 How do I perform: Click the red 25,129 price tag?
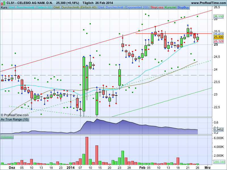218,41
